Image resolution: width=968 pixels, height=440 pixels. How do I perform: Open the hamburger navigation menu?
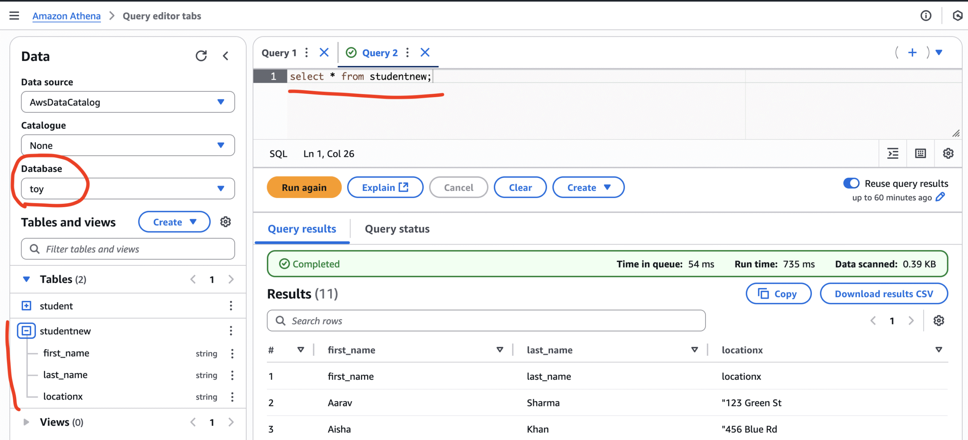coord(14,15)
